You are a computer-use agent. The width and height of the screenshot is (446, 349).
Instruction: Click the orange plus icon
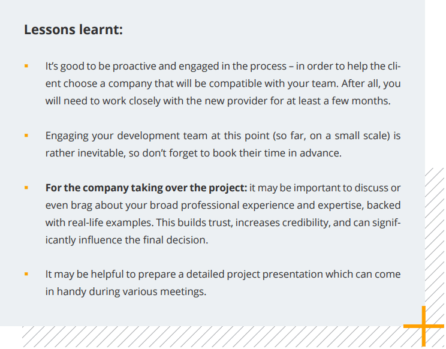[424, 326]
